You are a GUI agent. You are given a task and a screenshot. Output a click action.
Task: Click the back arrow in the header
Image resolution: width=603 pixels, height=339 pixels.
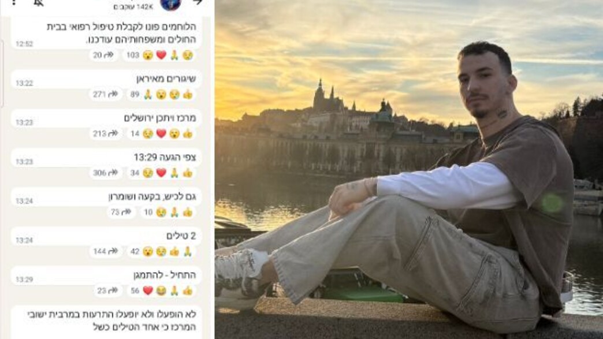pos(198,2)
